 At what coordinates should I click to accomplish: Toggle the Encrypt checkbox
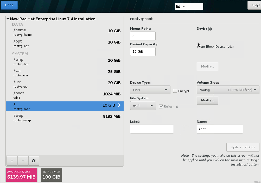click(175, 91)
